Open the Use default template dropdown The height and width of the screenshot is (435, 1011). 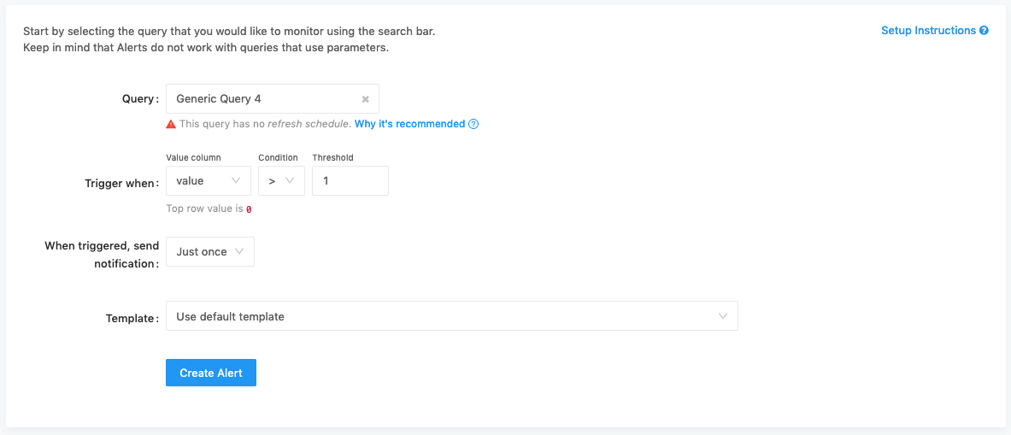(451, 316)
